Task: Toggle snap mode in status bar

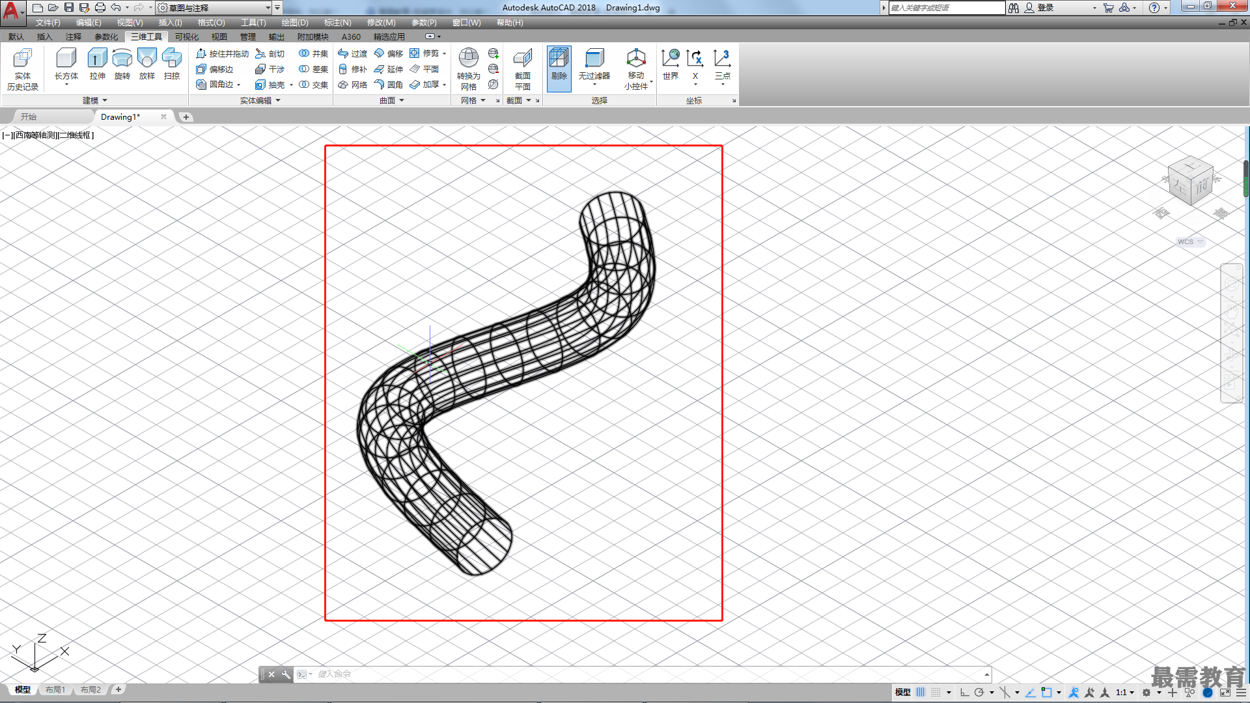Action: pos(936,693)
